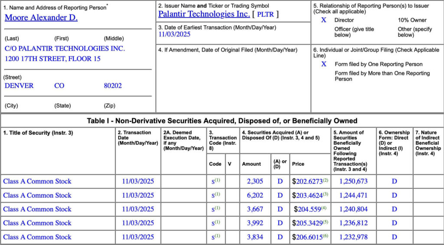Open the Moore Alexander D. reporting person link
The height and width of the screenshot is (245, 444).
(x=41, y=18)
